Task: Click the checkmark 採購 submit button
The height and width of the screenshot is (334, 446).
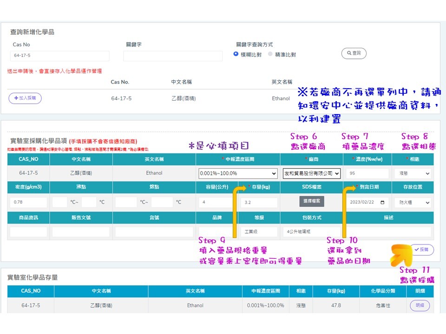Action: point(421,250)
